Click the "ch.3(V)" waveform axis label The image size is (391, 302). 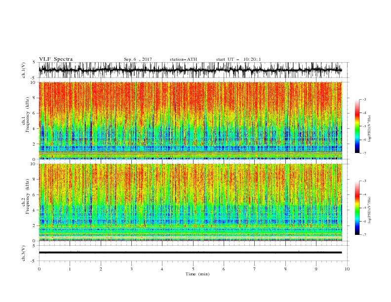(24, 253)
